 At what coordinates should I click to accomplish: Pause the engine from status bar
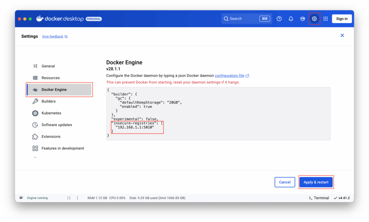click(x=69, y=198)
